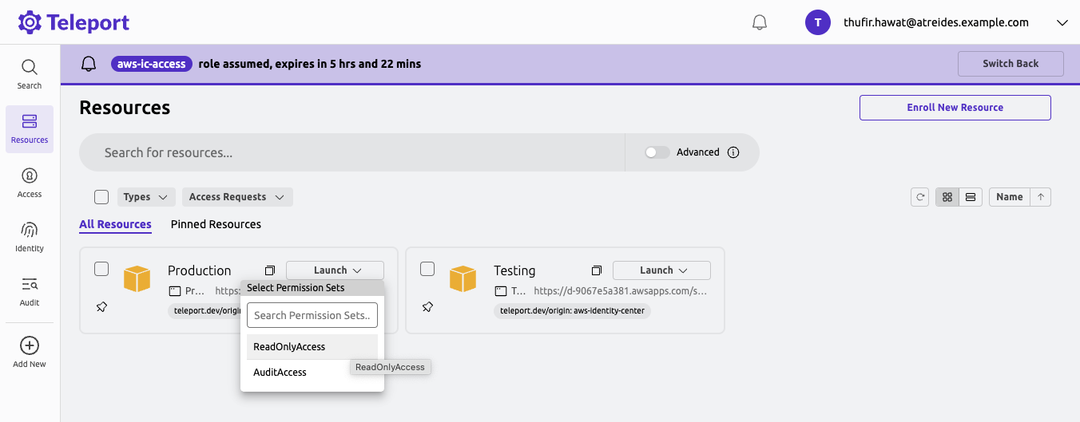Viewport: 1080px width, 422px height.
Task: Switch to grid card view
Action: (x=947, y=197)
